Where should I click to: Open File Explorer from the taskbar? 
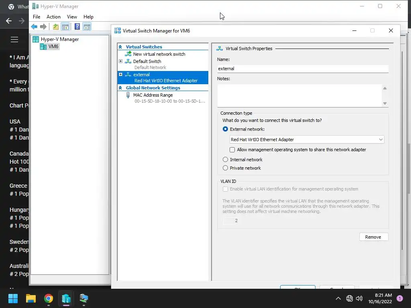[31, 298]
